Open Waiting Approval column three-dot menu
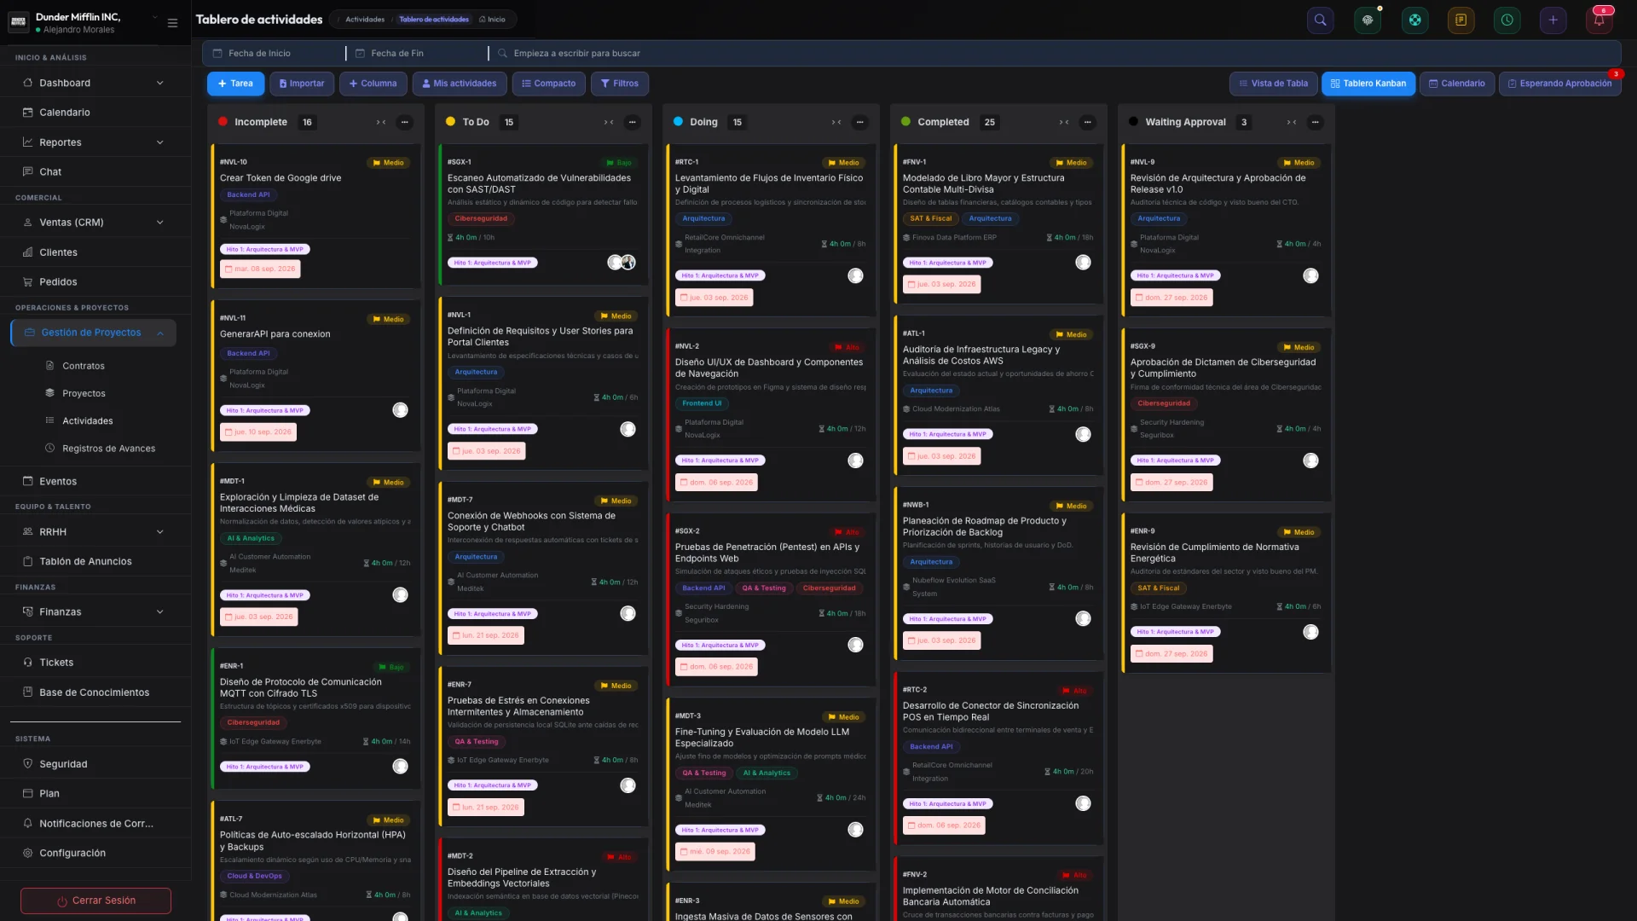The image size is (1637, 921). click(x=1316, y=122)
